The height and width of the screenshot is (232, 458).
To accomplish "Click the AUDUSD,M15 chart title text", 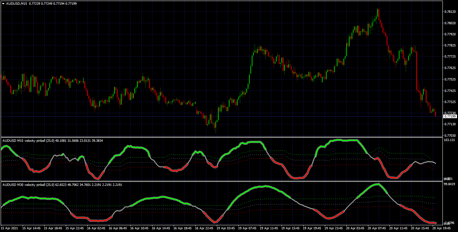I will pos(17,3).
